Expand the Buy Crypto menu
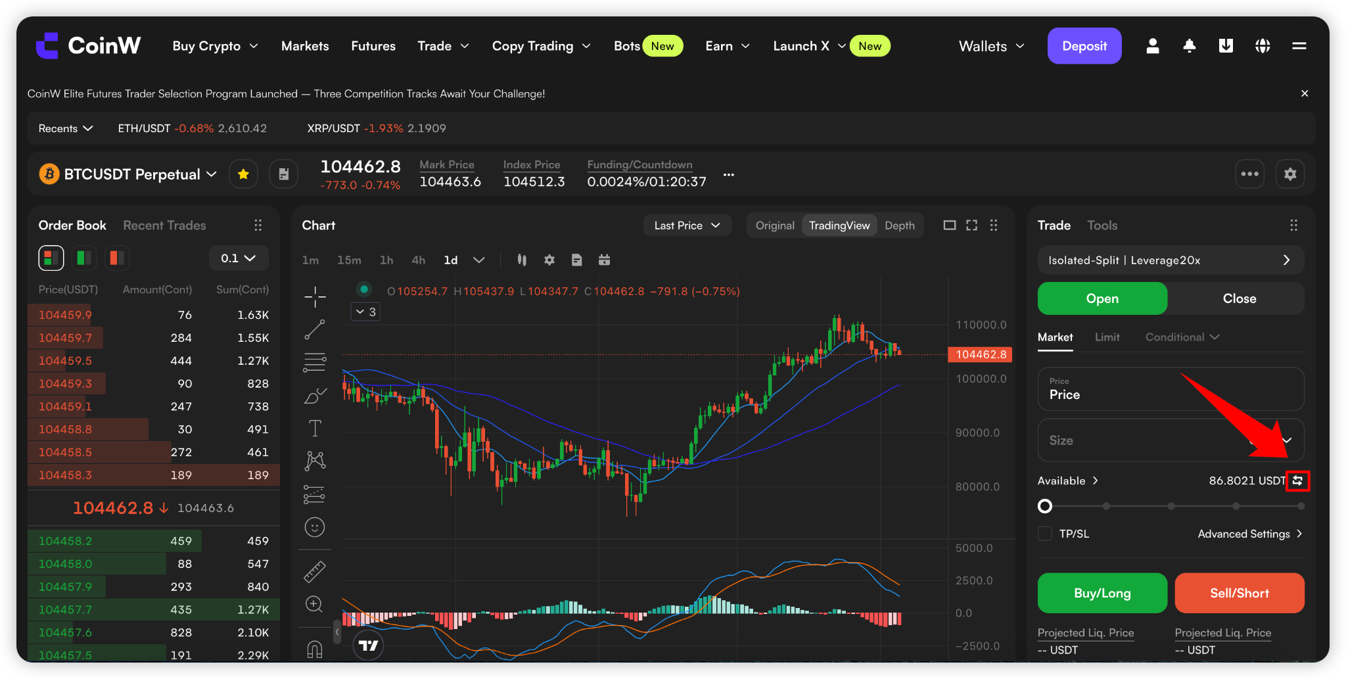Screen dimensions: 1346x679 215,46
